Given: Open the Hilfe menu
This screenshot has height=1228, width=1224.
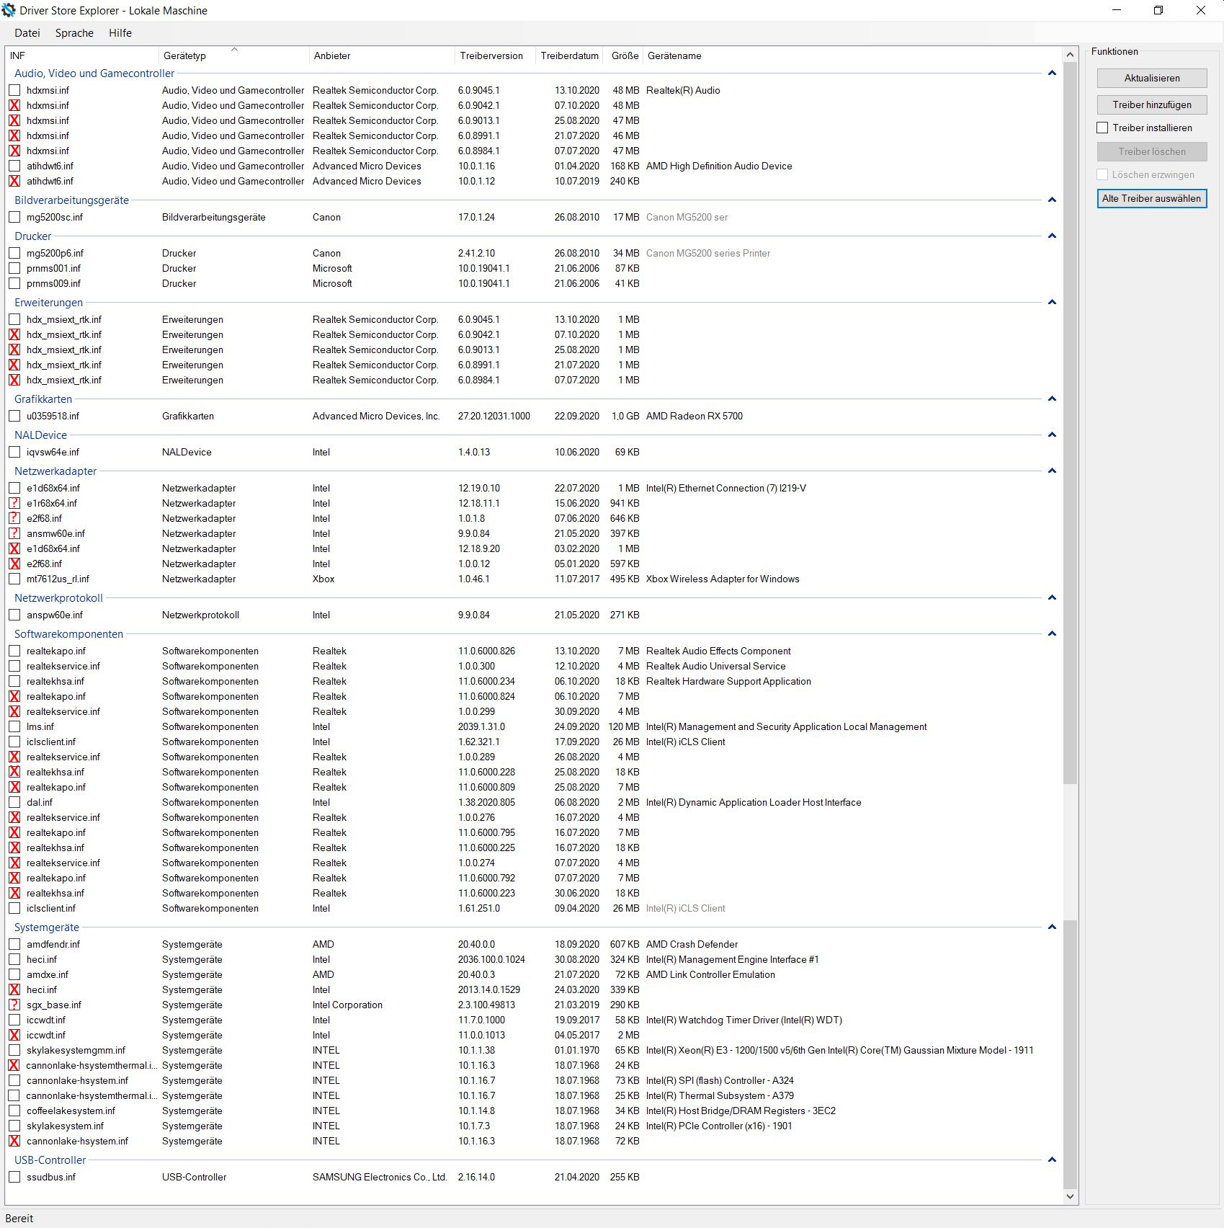Looking at the screenshot, I should pos(120,32).
